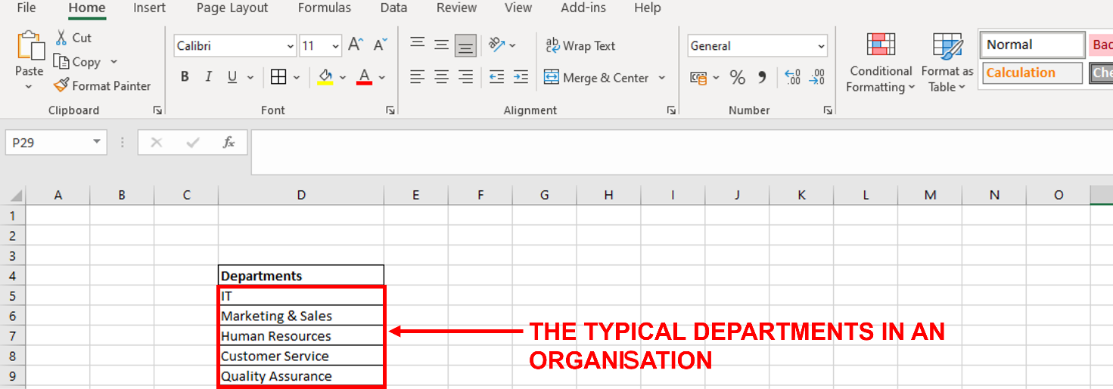Open the Review tab
Screen dimensions: 1113x389
(457, 8)
